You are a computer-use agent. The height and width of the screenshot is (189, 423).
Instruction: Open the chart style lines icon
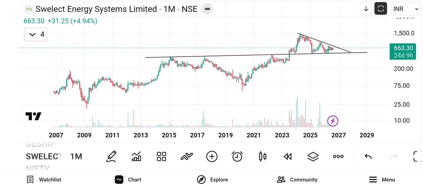[187, 156]
